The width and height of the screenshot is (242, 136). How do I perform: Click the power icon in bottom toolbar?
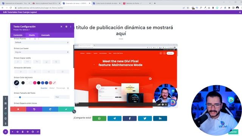click(x=18, y=132)
